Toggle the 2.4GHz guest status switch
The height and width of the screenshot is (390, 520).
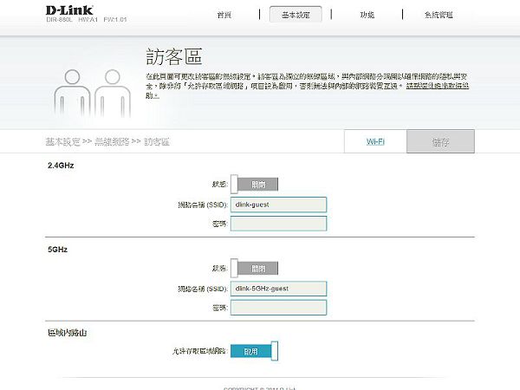click(254, 184)
